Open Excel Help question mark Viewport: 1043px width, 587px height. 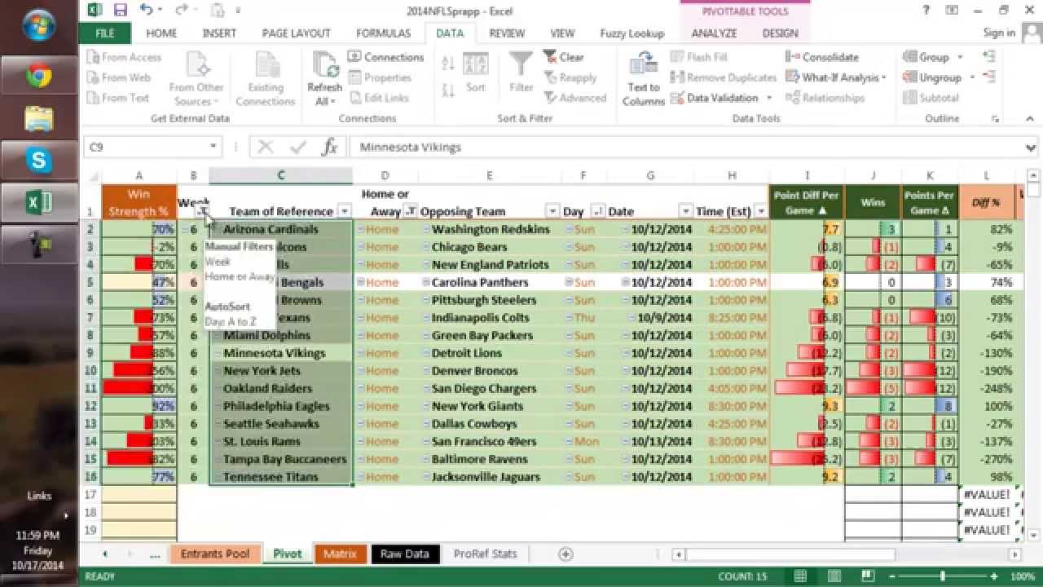tap(926, 11)
